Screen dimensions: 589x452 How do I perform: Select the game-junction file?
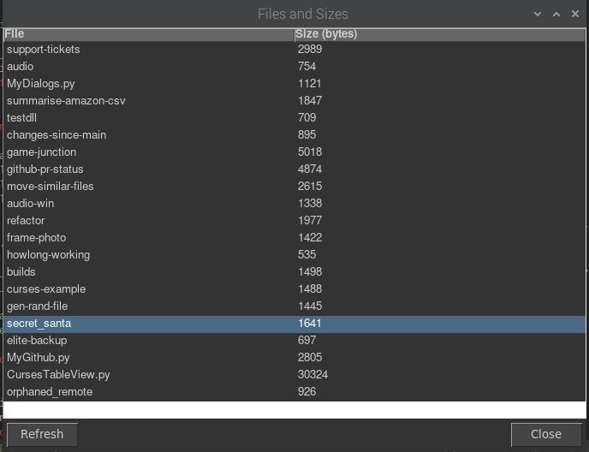pos(294,152)
